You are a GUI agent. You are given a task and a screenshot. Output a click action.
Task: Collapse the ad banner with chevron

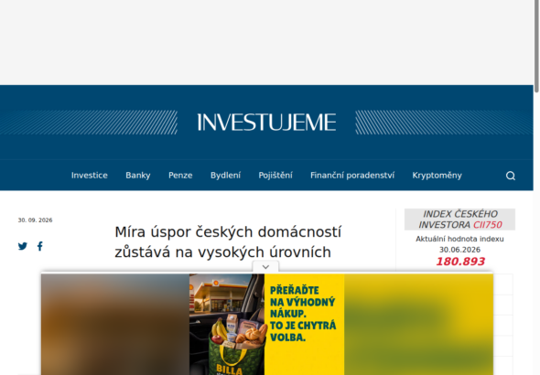point(265,267)
